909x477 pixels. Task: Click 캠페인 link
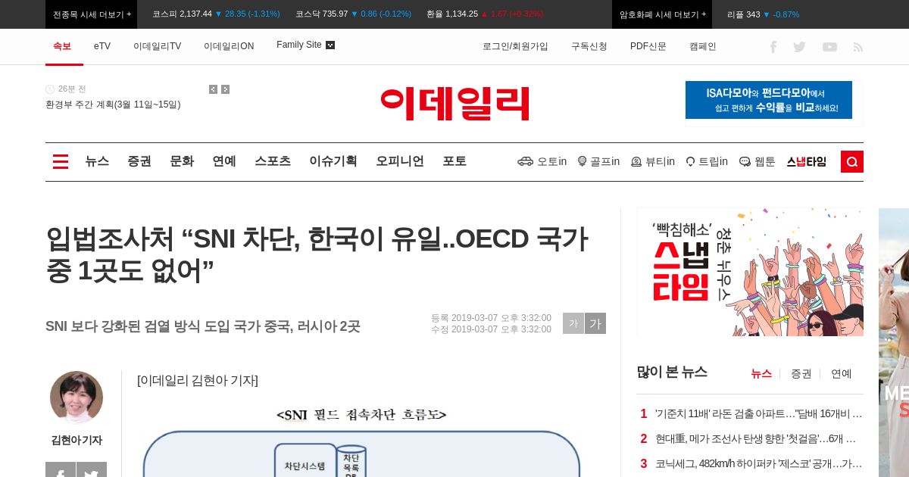pyautogui.click(x=703, y=46)
